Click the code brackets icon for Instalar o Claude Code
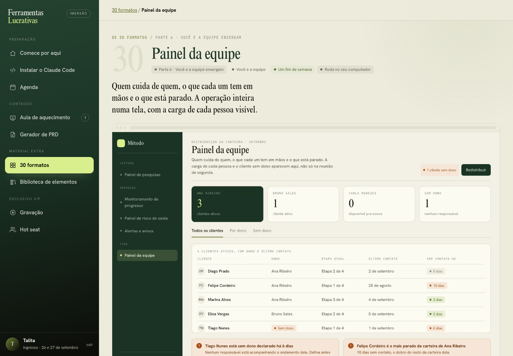The height and width of the screenshot is (356, 513). pyautogui.click(x=13, y=70)
